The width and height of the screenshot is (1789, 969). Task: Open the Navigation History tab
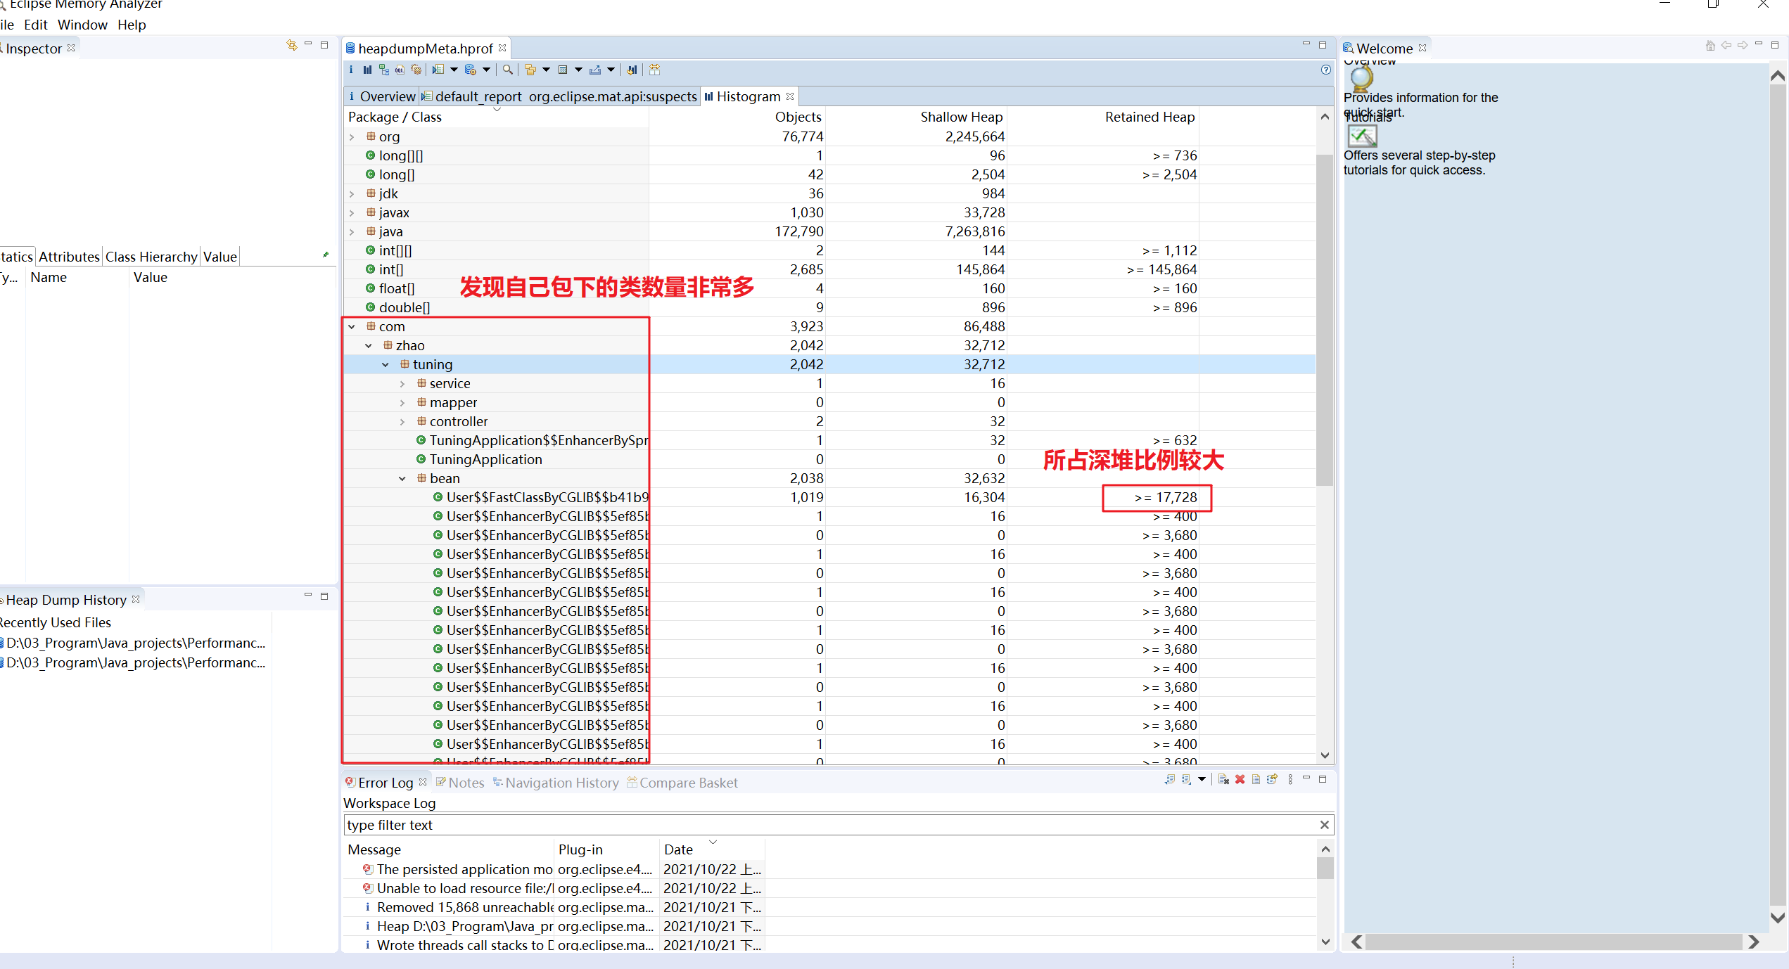[555, 783]
